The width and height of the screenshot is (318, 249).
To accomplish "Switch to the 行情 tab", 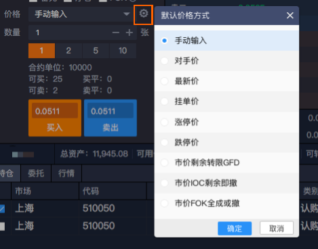I will tap(66, 173).
